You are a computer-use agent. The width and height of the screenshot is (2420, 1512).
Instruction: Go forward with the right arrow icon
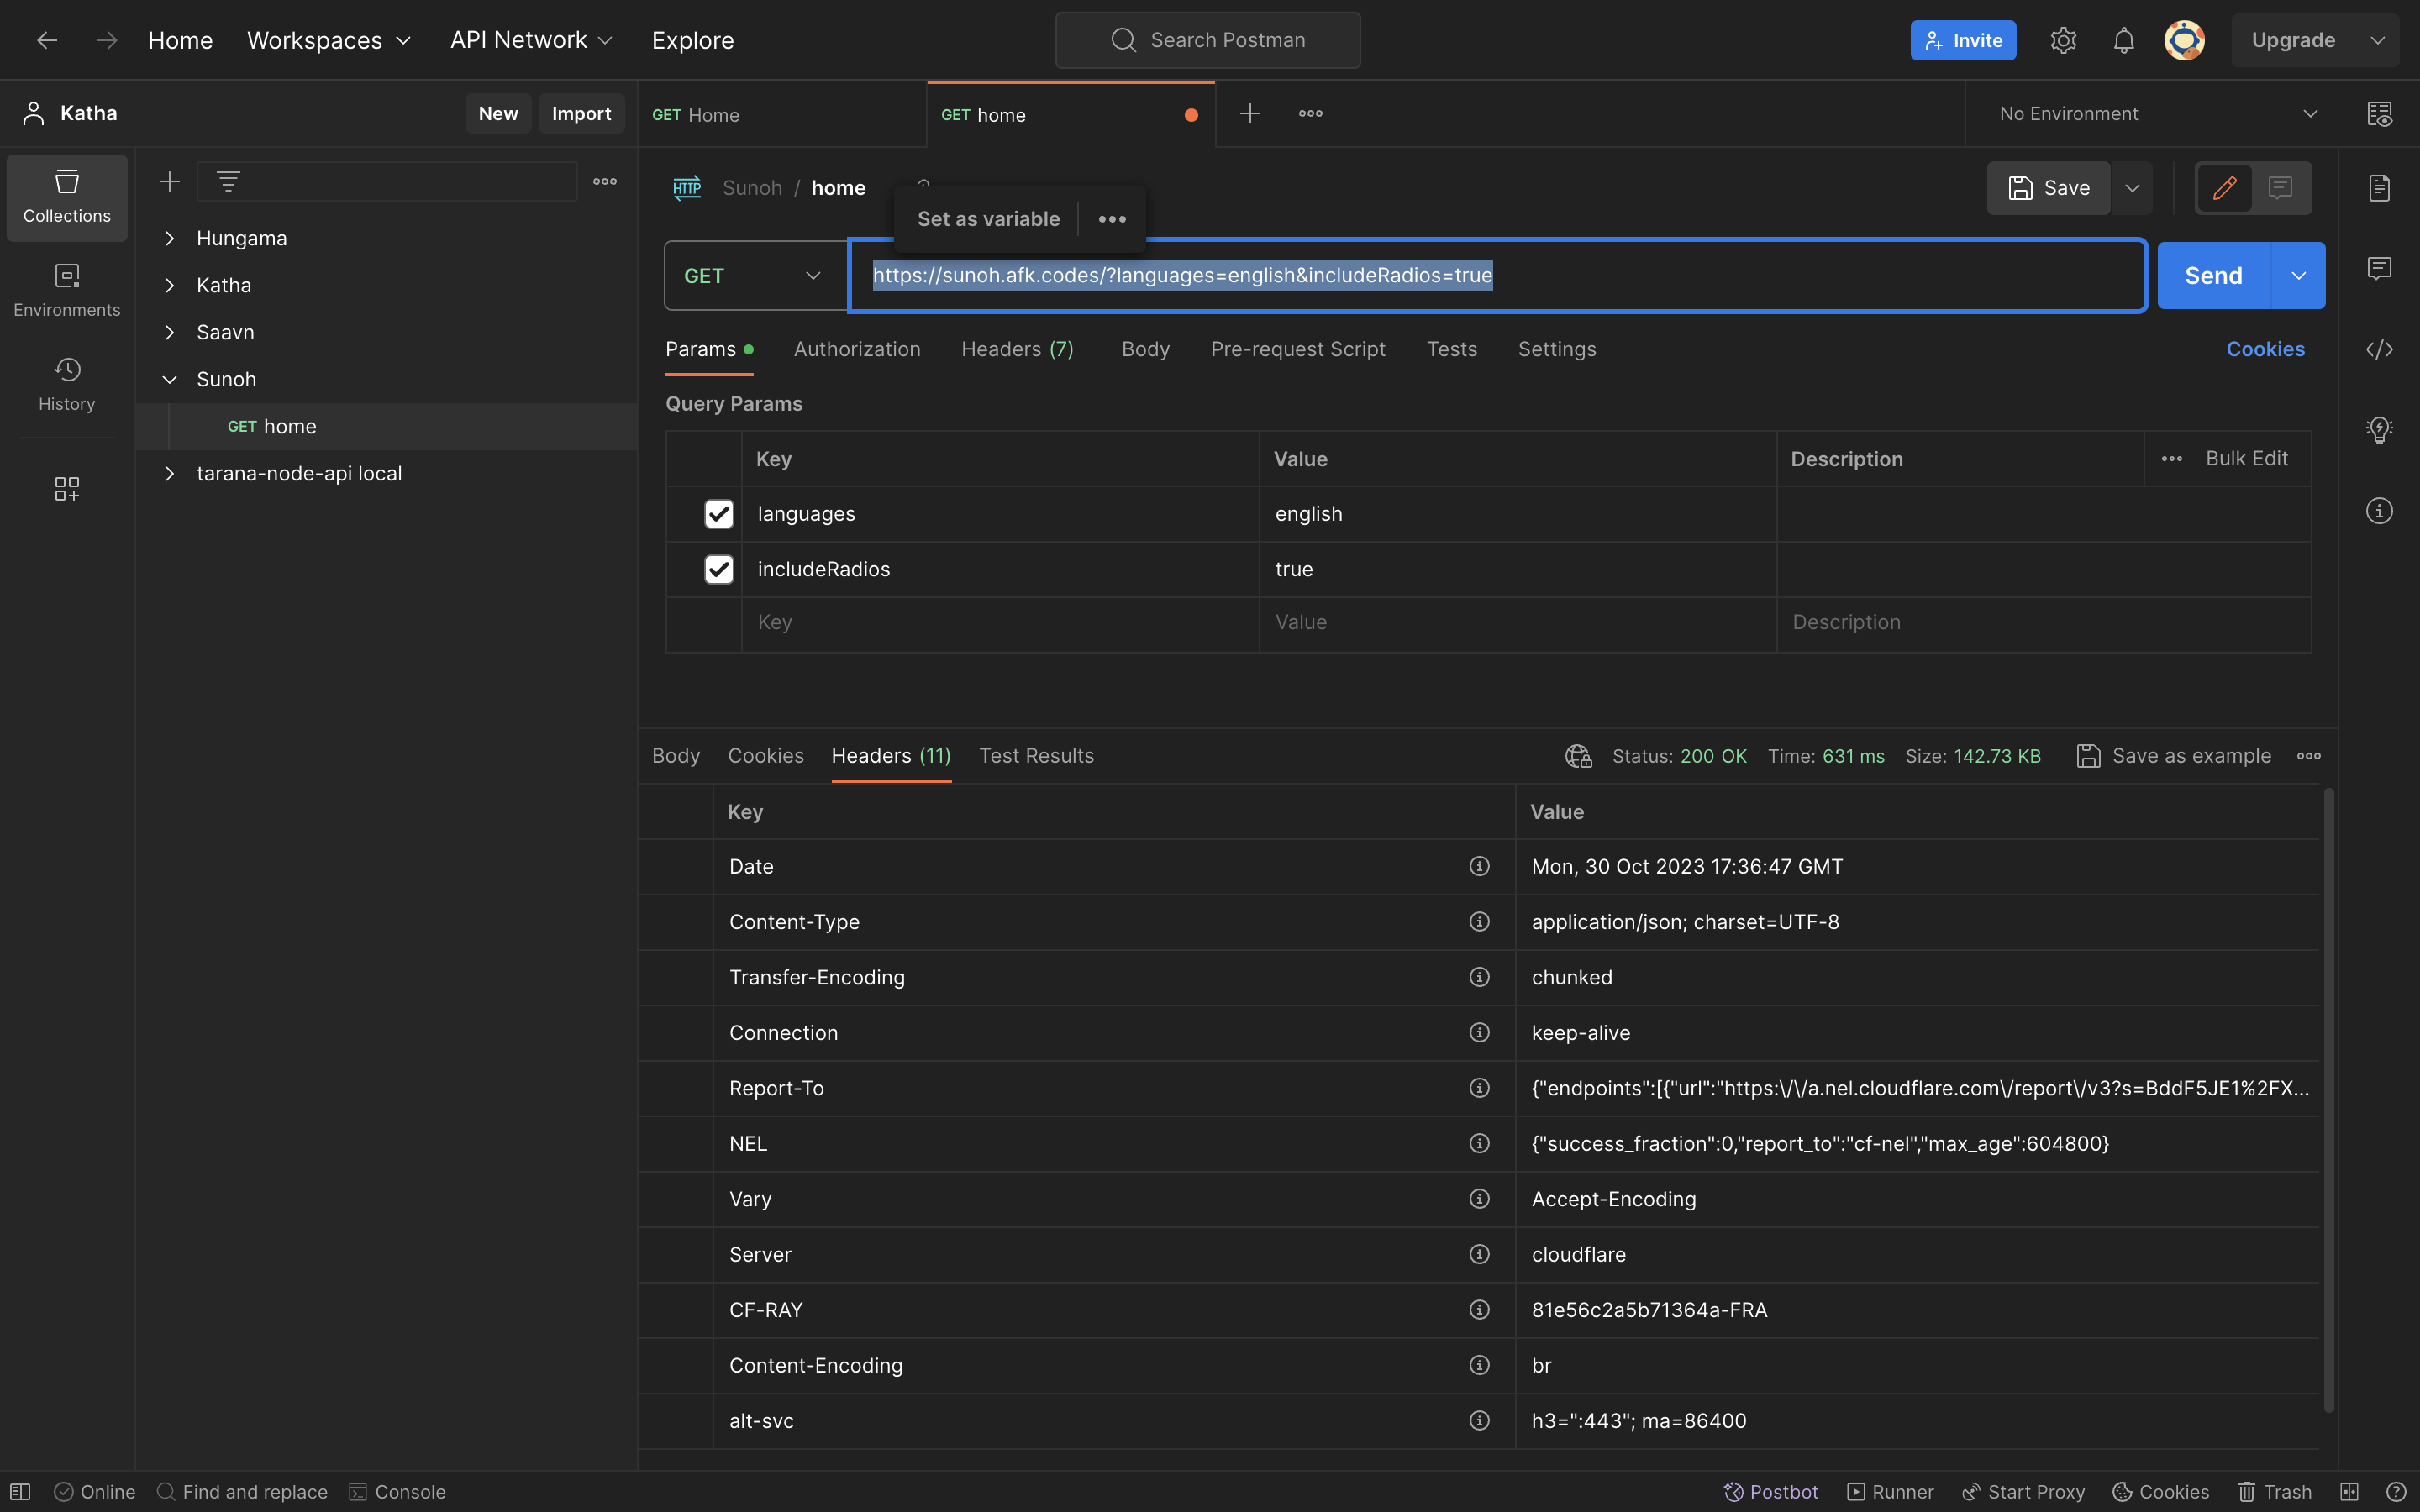coord(106,40)
